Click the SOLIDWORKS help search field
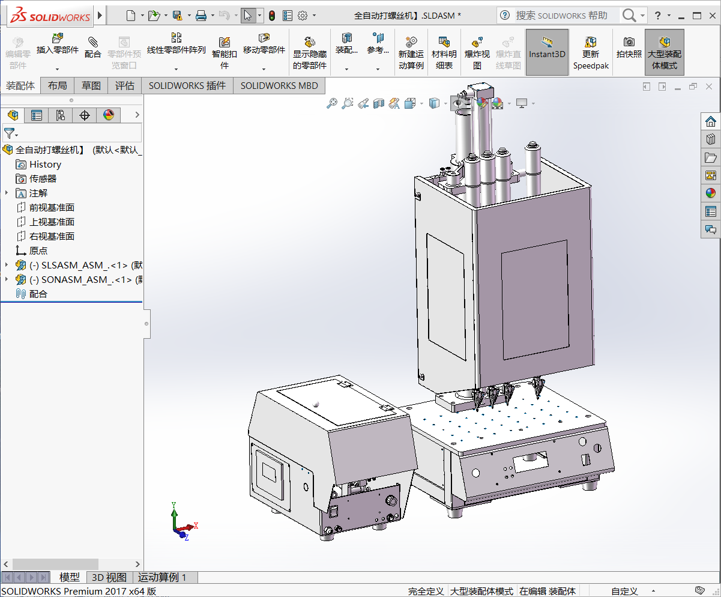This screenshot has height=597, width=721. [x=561, y=16]
